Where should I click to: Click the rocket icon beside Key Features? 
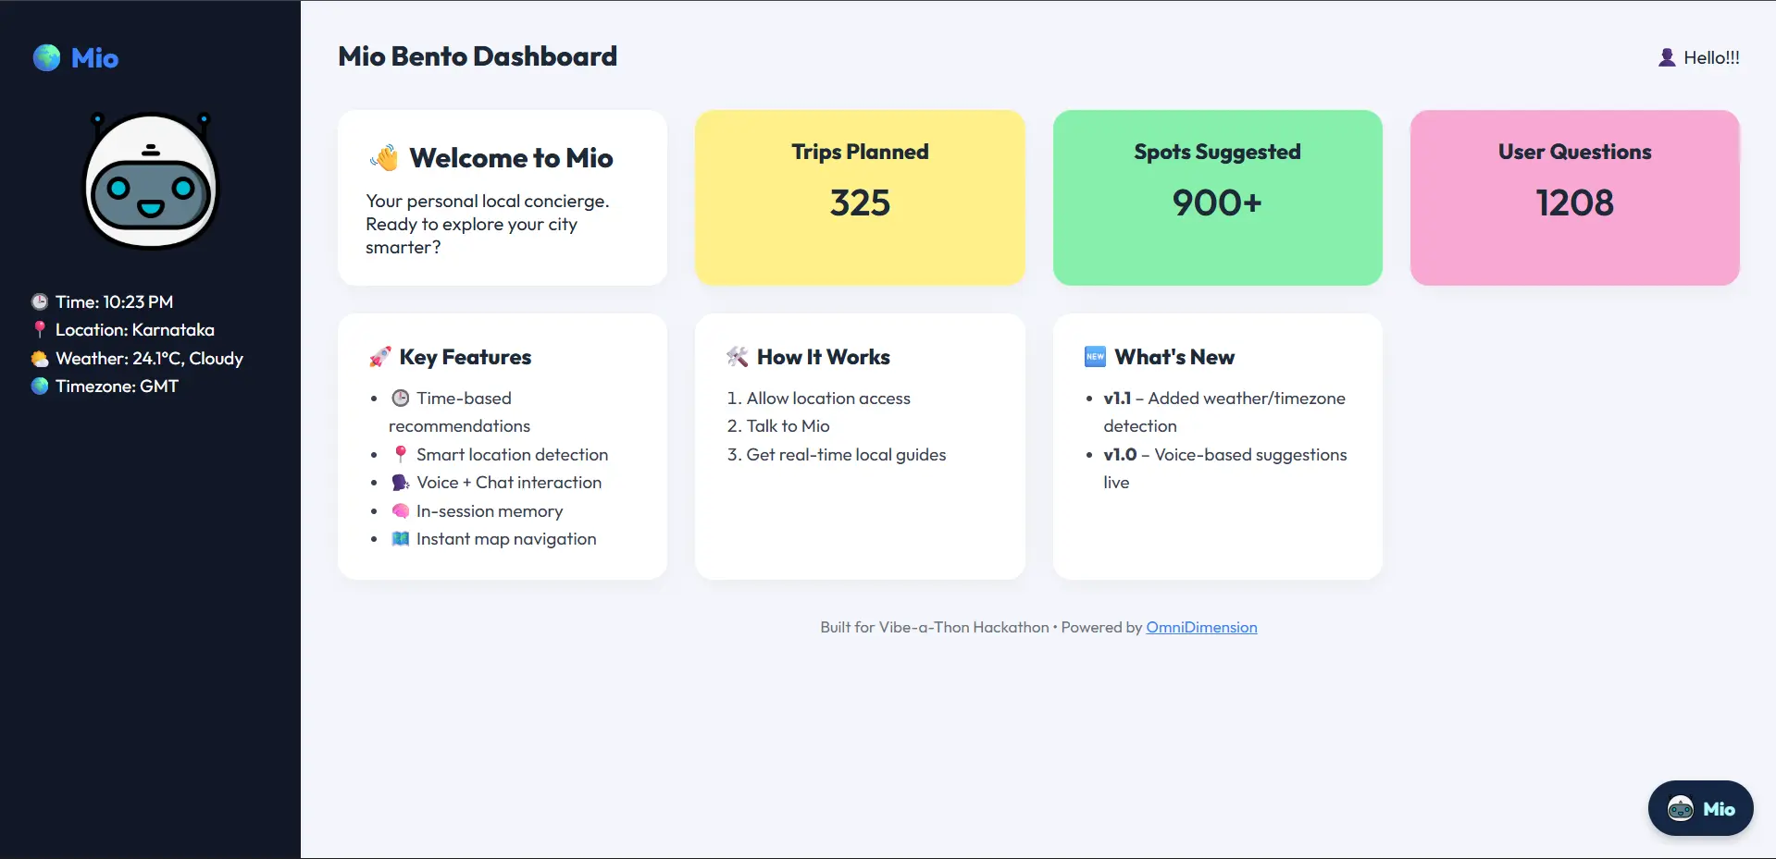379,357
